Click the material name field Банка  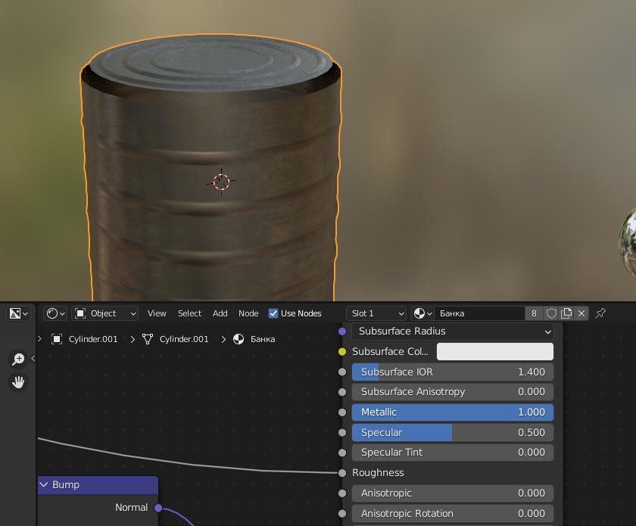[x=480, y=313]
